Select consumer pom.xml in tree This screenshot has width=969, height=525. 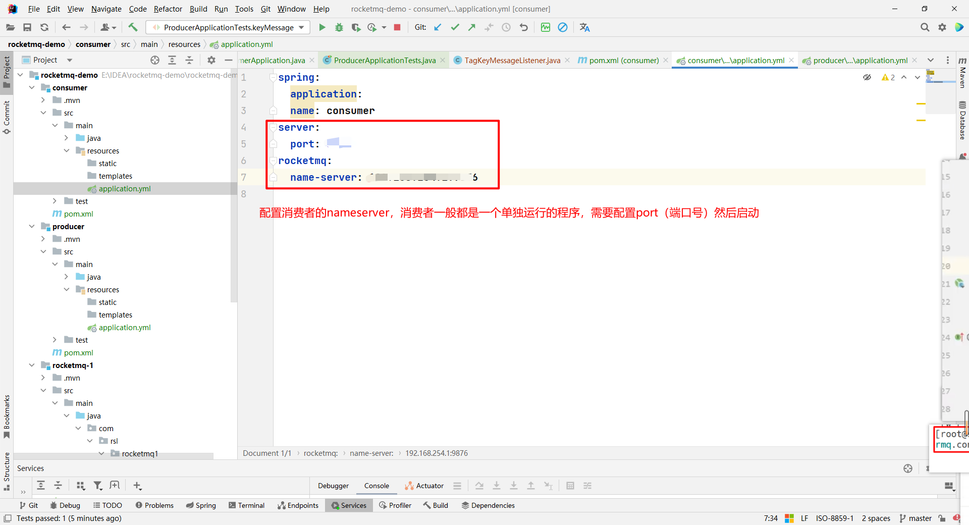[78, 214]
